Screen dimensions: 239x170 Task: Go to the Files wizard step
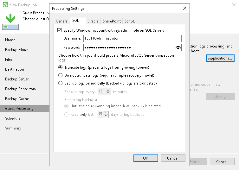(x=9, y=60)
